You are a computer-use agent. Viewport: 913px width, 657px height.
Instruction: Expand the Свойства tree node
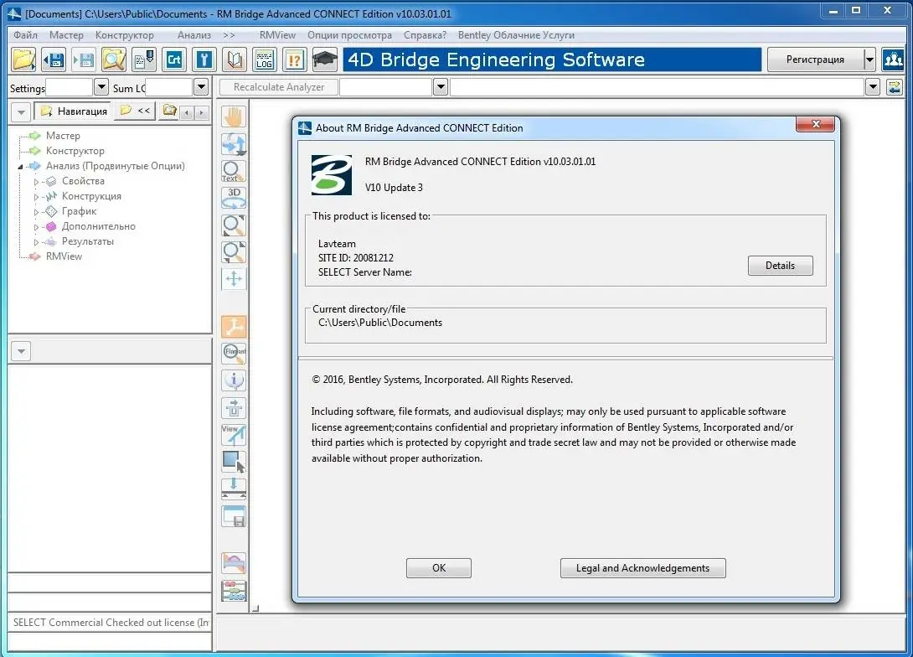click(x=36, y=182)
